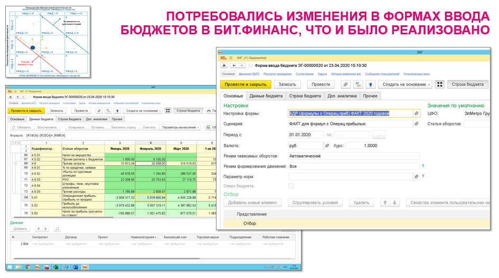This screenshot has width=499, height=278.
Task: Open Excel from the taskbar
Action: [x=56, y=267]
